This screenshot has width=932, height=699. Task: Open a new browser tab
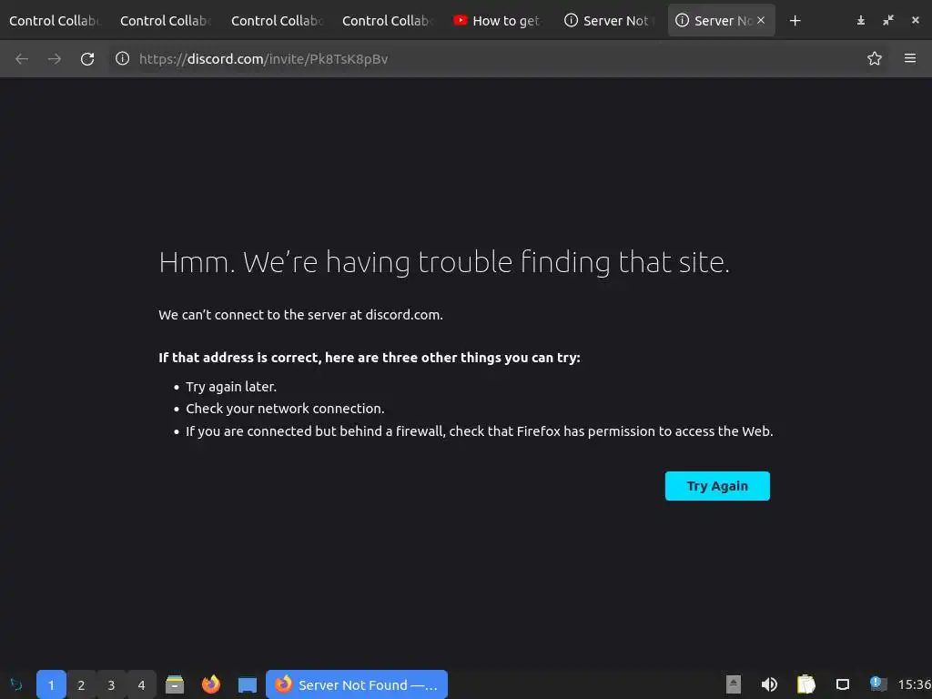click(x=795, y=21)
